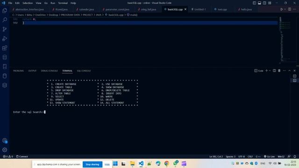Switch to the SQL CONSOLE tab
Viewport: 299px width, 168px height.
coord(84,70)
